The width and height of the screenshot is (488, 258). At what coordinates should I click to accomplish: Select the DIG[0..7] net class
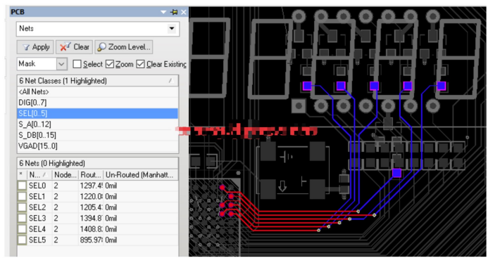click(98, 103)
